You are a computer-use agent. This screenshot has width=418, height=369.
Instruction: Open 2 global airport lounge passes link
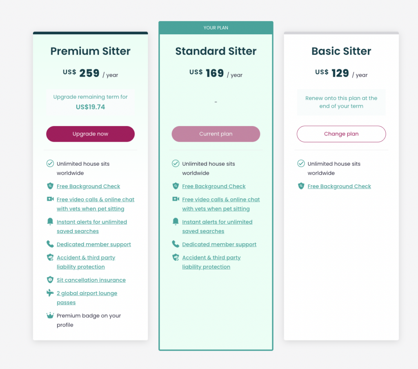click(x=87, y=298)
